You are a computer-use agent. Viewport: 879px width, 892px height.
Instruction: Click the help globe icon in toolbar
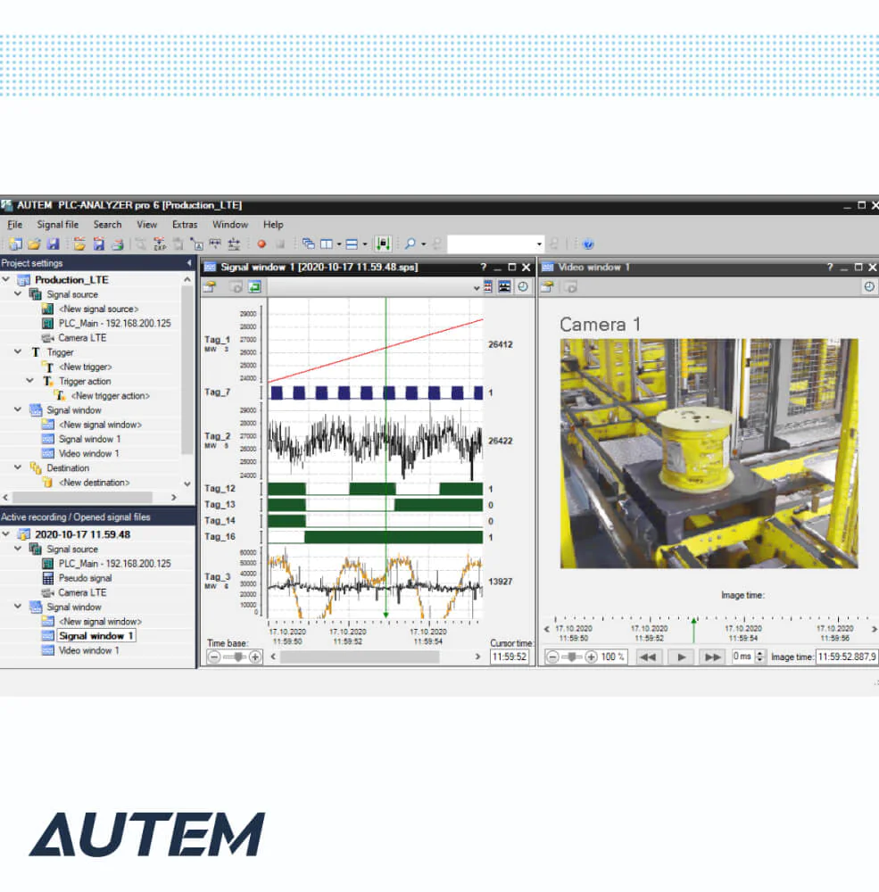coord(589,244)
